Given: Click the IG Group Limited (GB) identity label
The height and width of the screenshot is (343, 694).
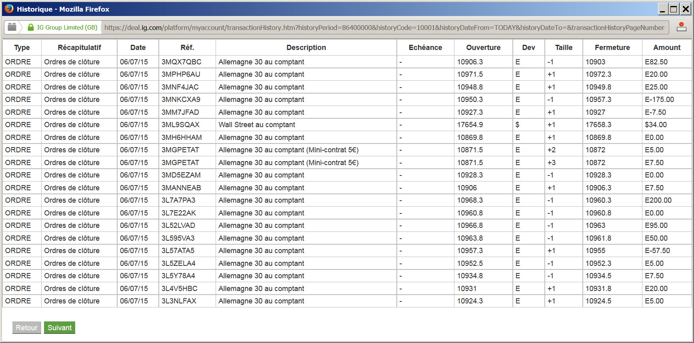Looking at the screenshot, I should [x=67, y=28].
